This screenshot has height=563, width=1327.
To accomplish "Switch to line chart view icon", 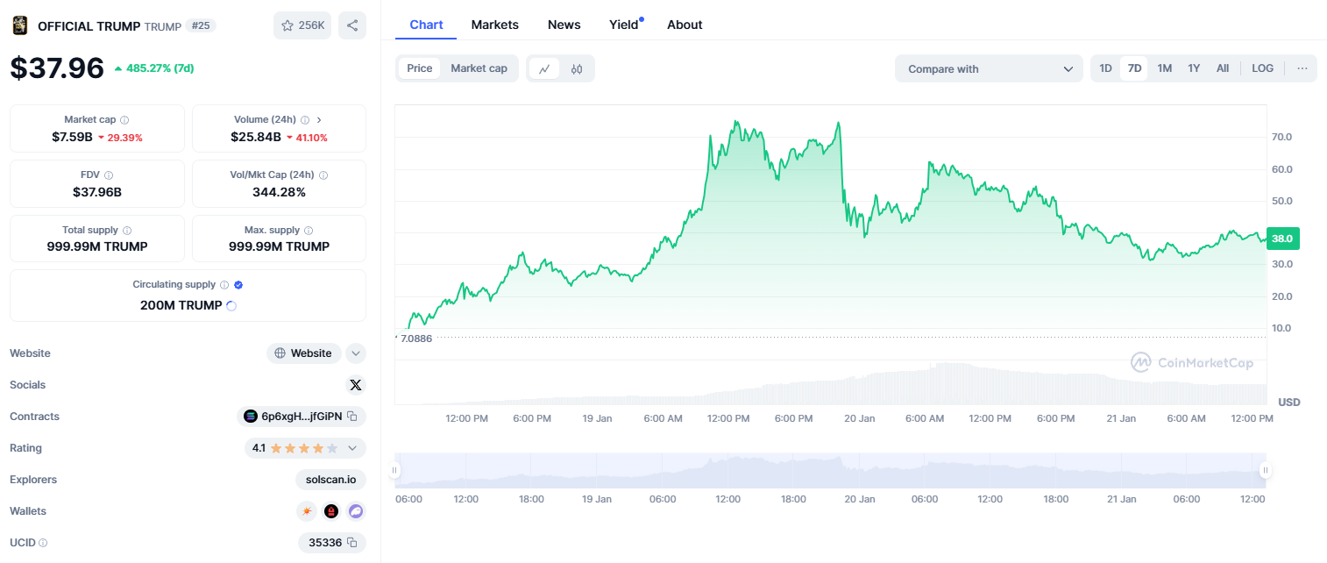I will [x=544, y=68].
